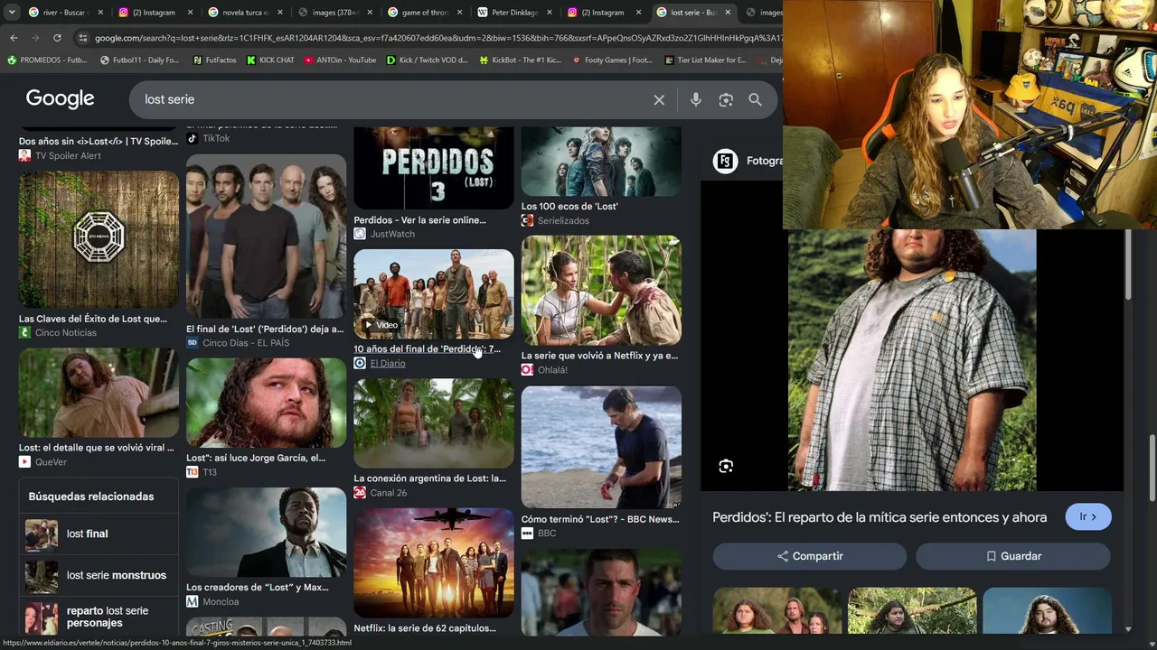1157x650 pixels.
Task: Select related search 'reparto lost serie personajes'
Action: (99, 617)
